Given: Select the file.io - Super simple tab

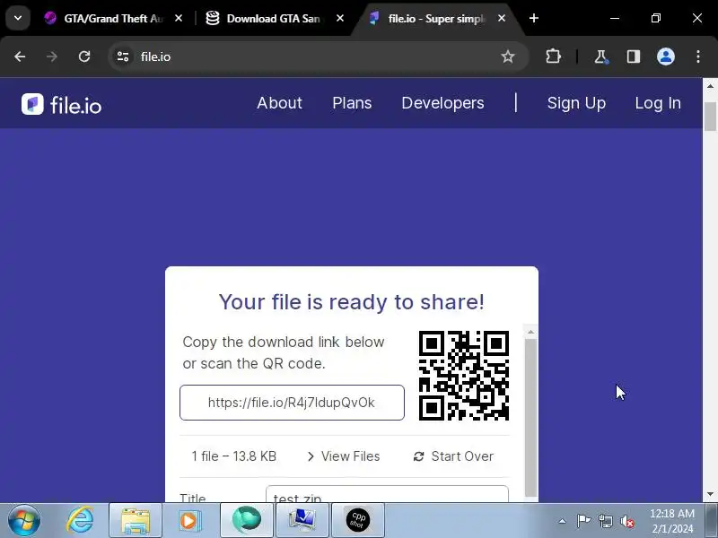Looking at the screenshot, I should (435, 18).
